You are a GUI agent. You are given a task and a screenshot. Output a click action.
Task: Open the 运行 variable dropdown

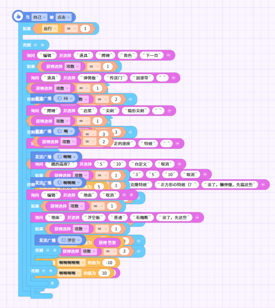click(x=50, y=29)
